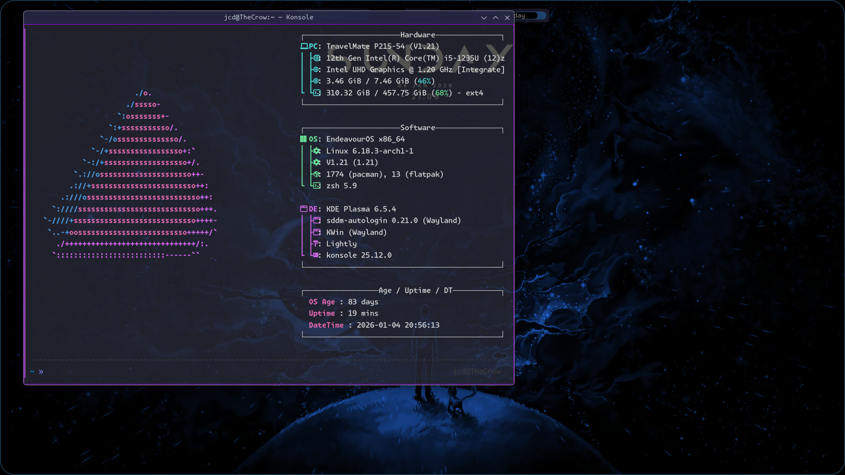Click the chip icon on the i5-1235U line
Screen dimensions: 845x475
[x=316, y=58]
